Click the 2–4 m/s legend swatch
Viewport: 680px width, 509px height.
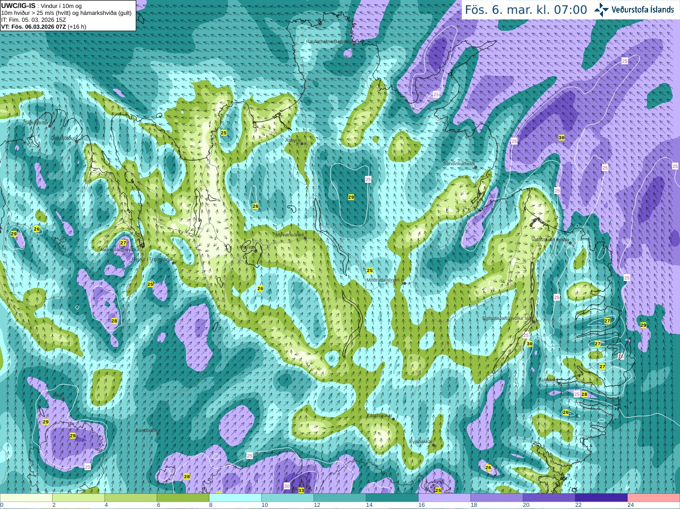(79, 498)
